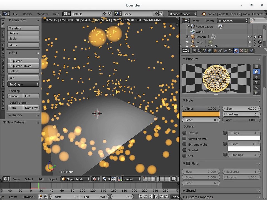Open the File menu
The image size is (267, 200).
click(x=15, y=14)
